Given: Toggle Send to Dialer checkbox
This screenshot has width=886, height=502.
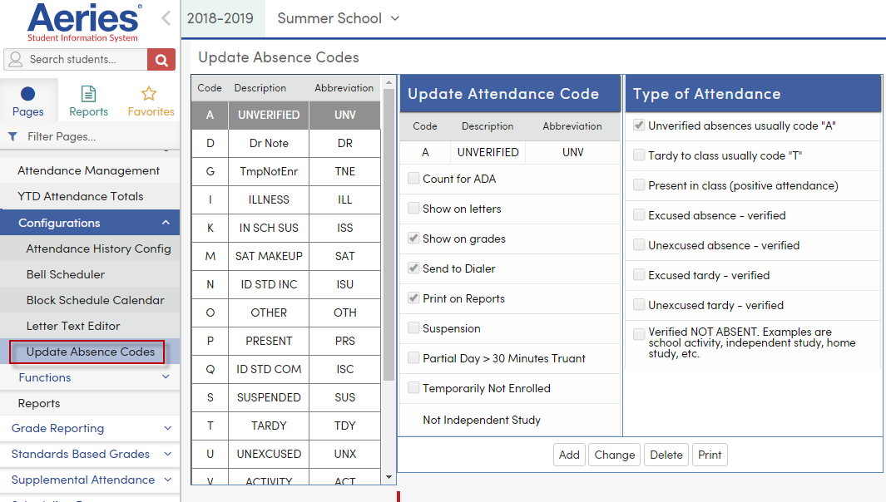Looking at the screenshot, I should point(413,268).
